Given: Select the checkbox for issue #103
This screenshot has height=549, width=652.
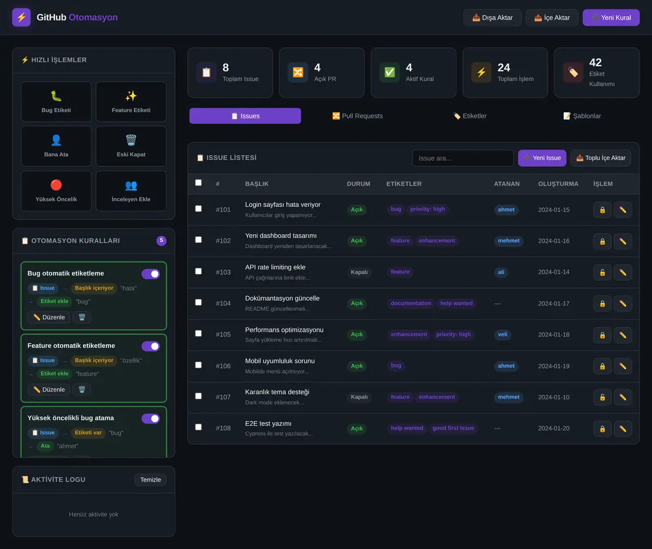Looking at the screenshot, I should click(198, 271).
